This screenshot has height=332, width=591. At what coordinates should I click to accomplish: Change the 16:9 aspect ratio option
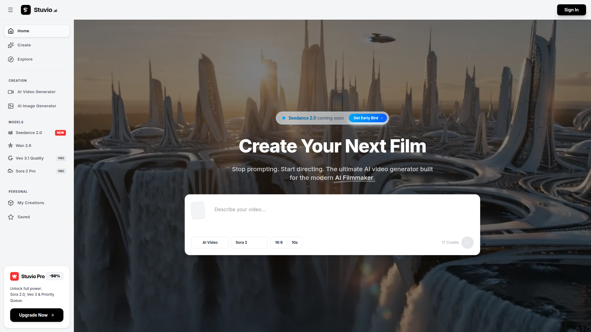pyautogui.click(x=279, y=243)
